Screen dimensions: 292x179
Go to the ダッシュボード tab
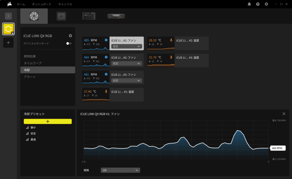(41, 4)
